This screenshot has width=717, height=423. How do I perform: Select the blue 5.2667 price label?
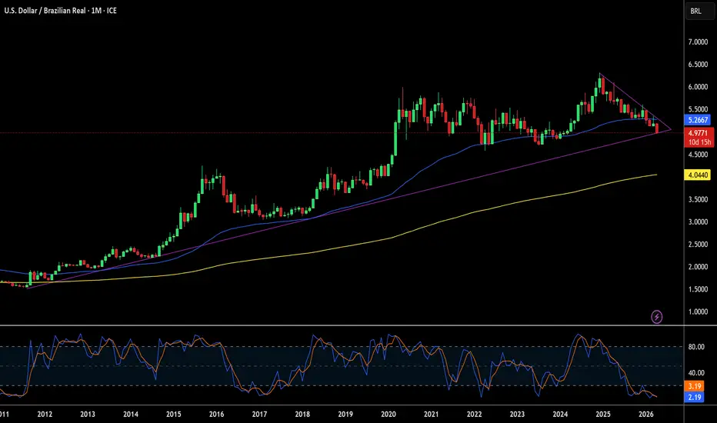pos(699,120)
